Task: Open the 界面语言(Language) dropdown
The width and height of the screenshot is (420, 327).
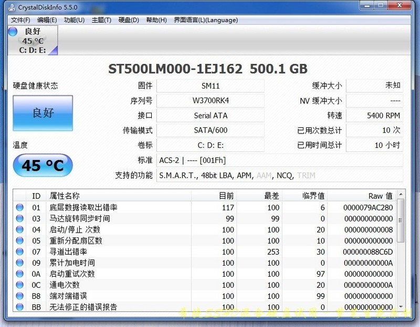Action: (x=206, y=20)
